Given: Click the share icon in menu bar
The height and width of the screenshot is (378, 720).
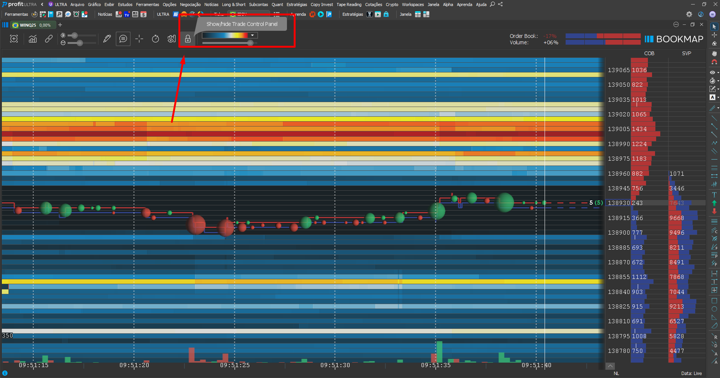Looking at the screenshot, I should [500, 5].
